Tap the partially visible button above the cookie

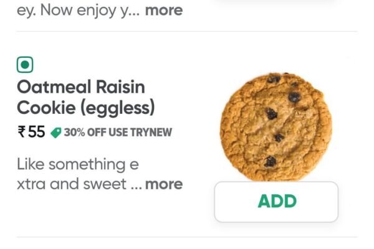pyautogui.click(x=276, y=3)
